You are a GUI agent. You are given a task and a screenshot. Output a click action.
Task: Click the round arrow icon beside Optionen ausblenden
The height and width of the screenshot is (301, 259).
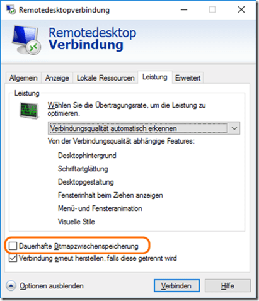coord(11,286)
